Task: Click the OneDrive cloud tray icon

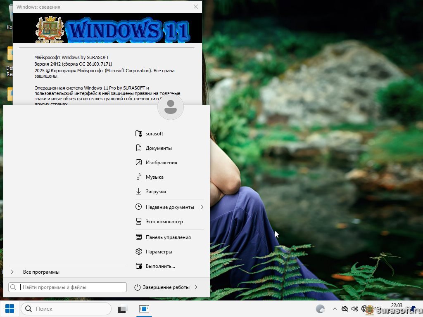Action: click(345, 309)
